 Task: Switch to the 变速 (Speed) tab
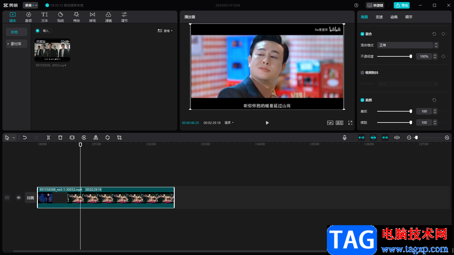tap(379, 17)
